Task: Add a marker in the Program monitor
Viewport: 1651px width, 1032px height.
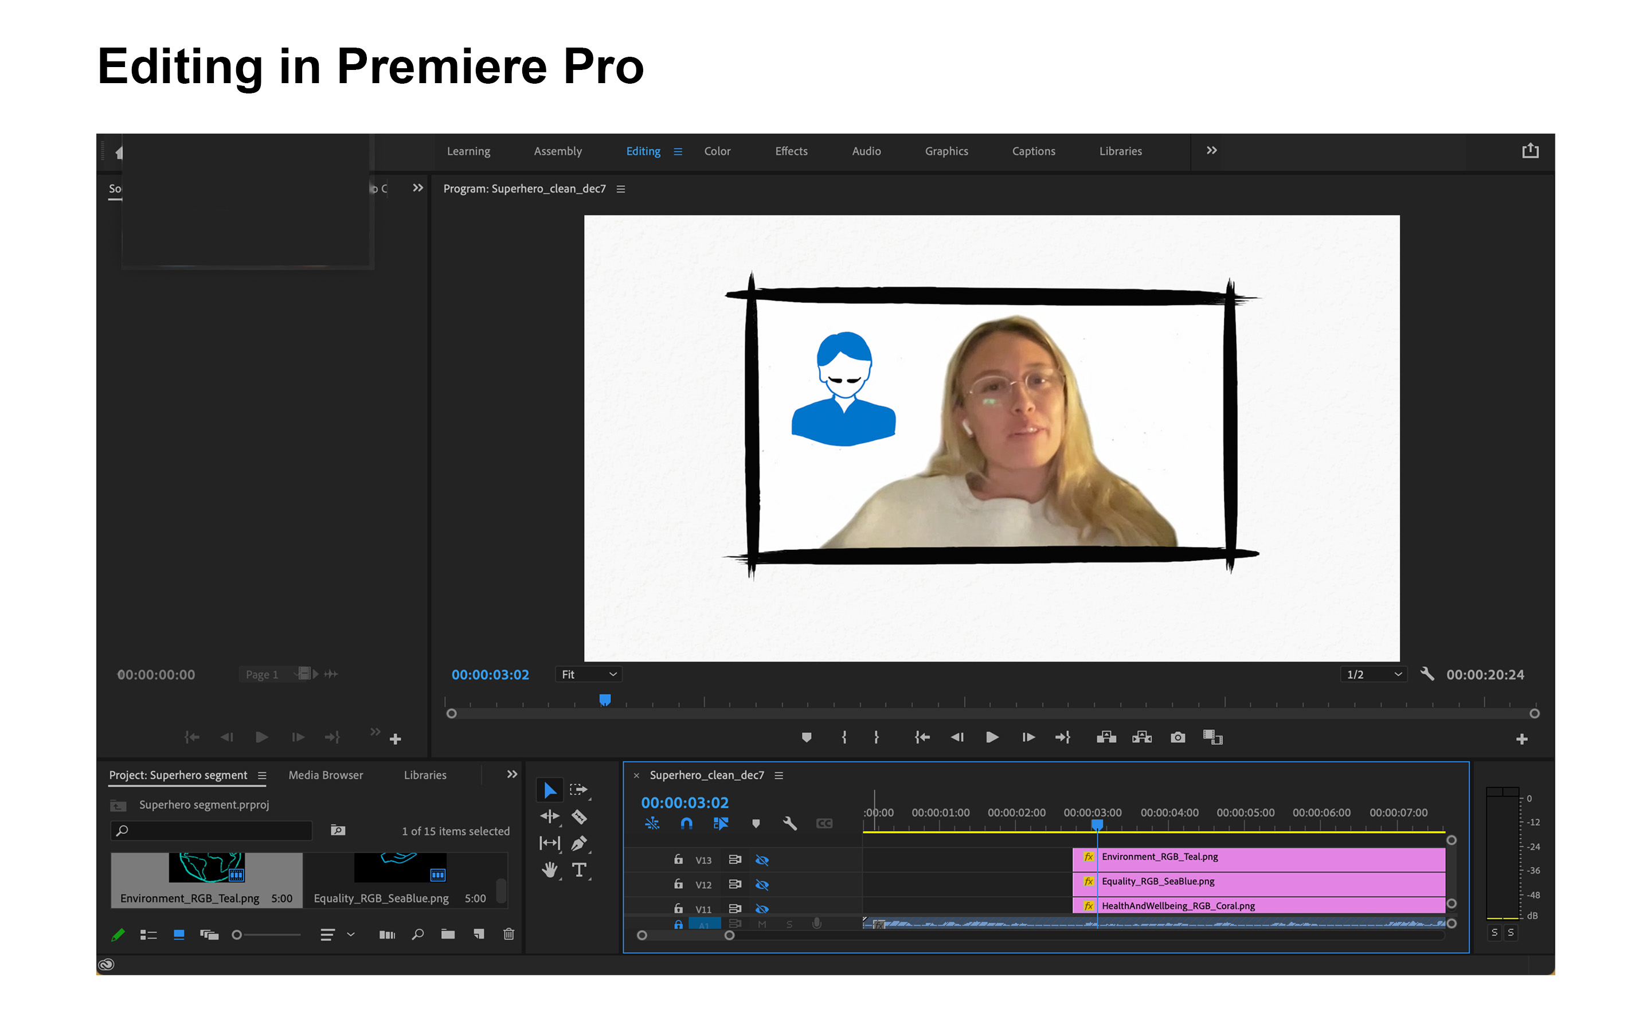Action: [x=807, y=737]
